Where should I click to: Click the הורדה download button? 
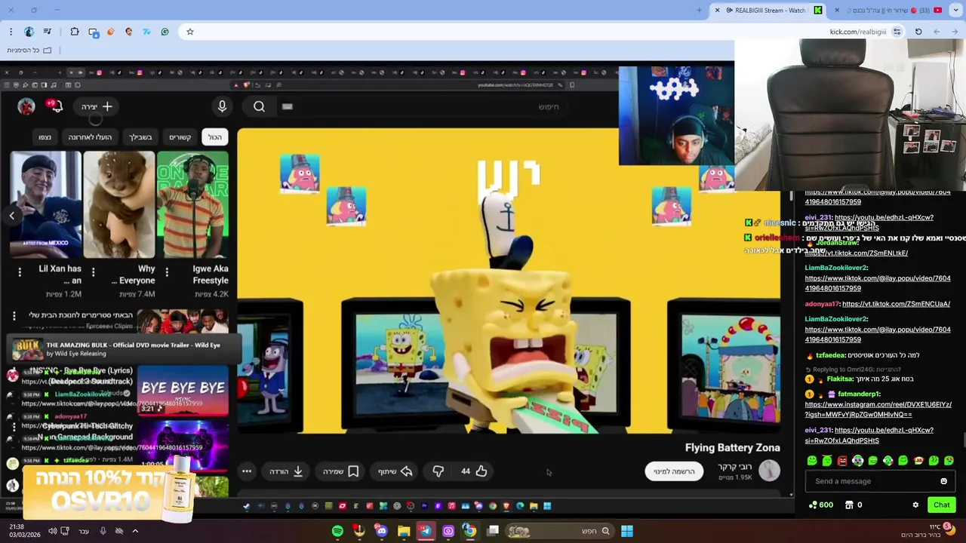(286, 471)
